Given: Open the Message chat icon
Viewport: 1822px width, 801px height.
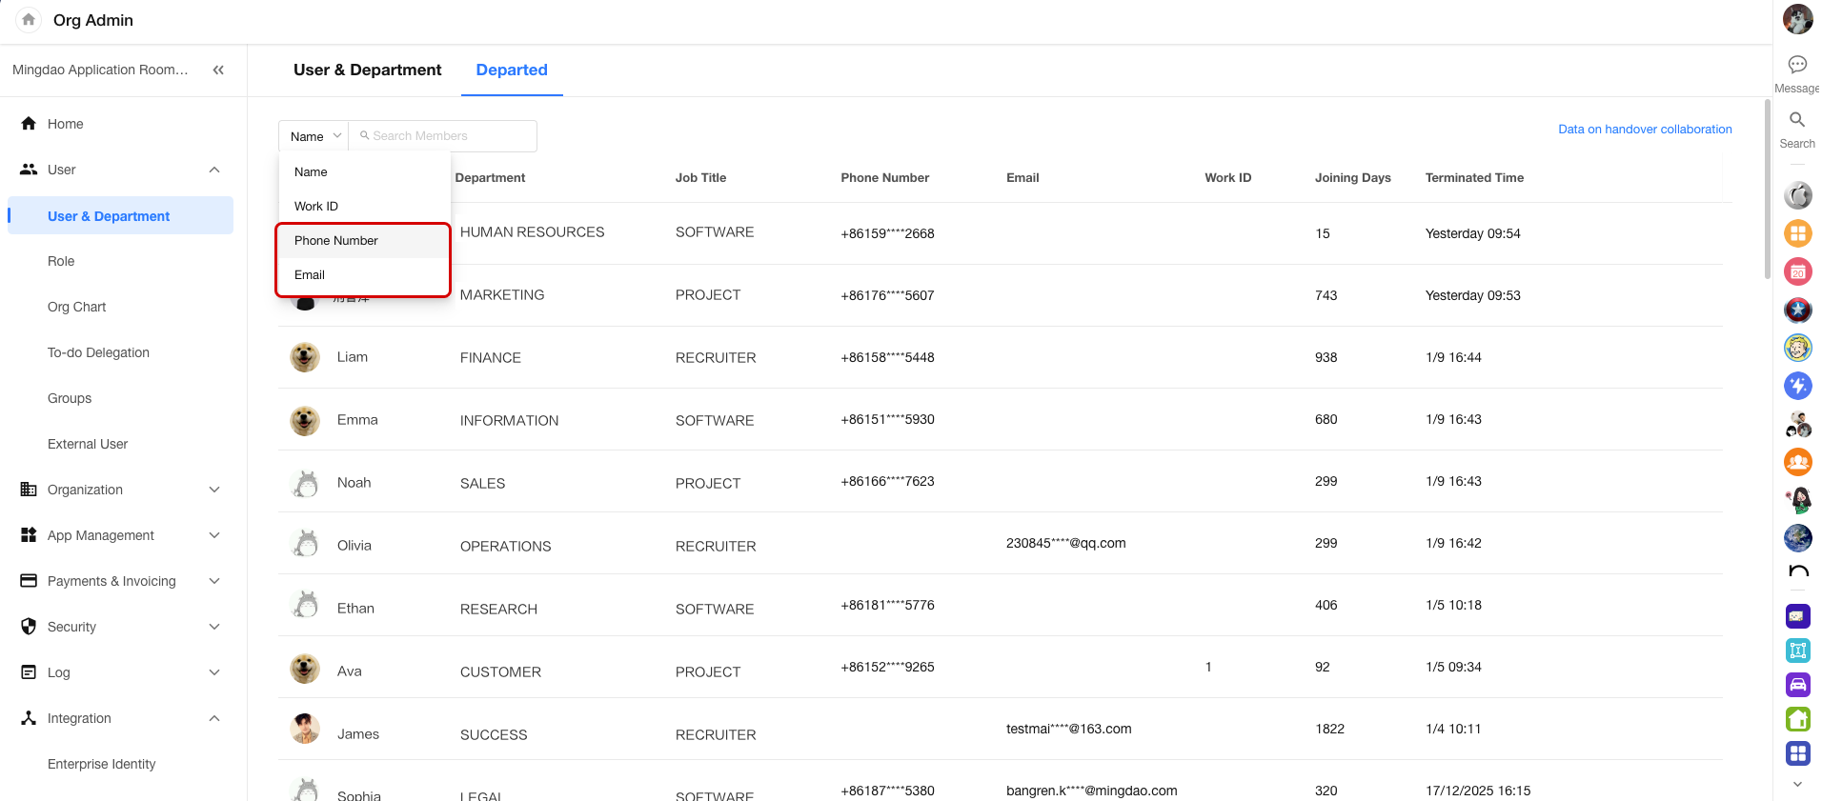Looking at the screenshot, I should coord(1797,65).
